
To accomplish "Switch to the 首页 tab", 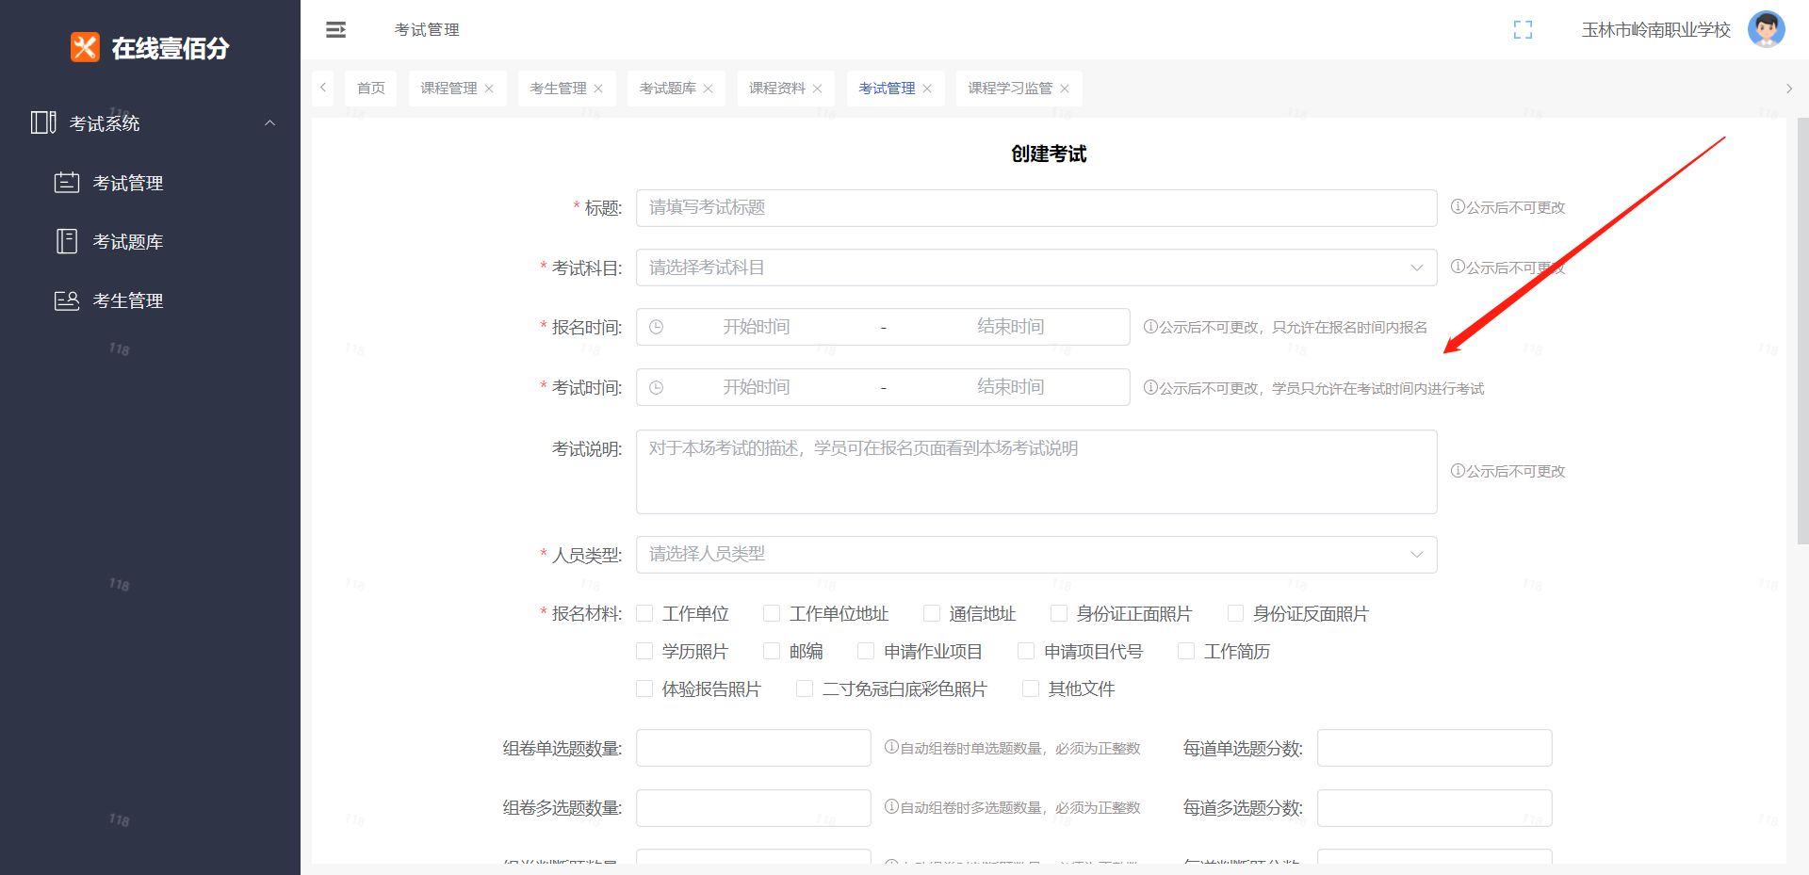I will [371, 89].
